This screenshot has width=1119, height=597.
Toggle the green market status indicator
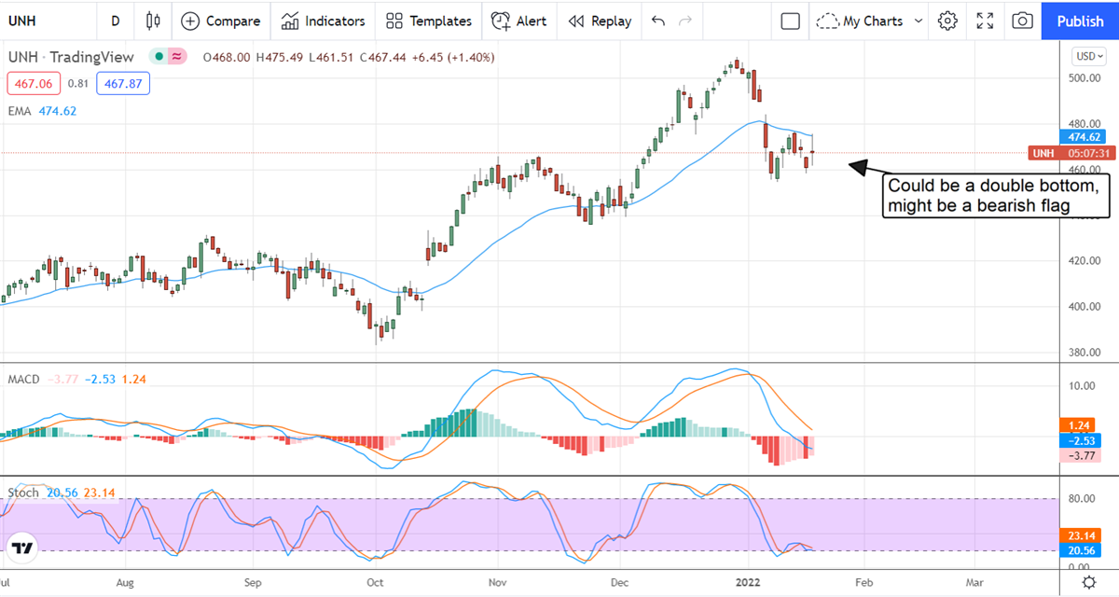click(x=160, y=57)
